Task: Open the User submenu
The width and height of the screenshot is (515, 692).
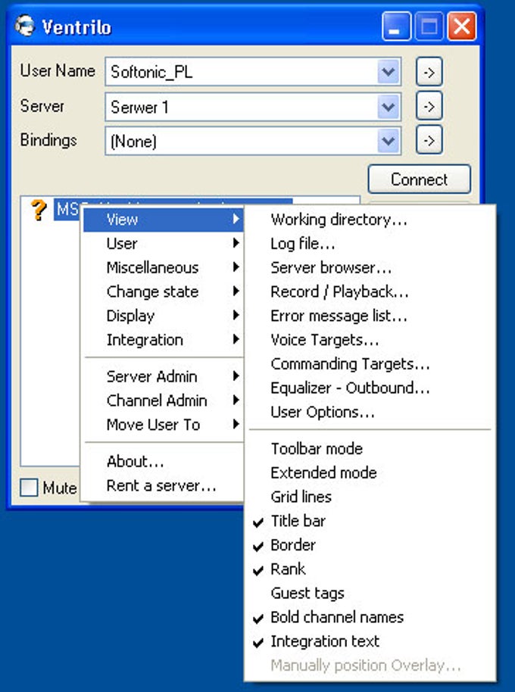Action: 164,243
